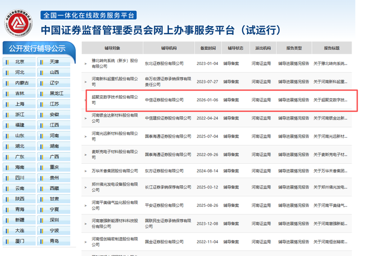Viewport: 373px width, 256px height.
Task: Expand row arrow for 河南惠强新能源材料
Action: coord(85,224)
